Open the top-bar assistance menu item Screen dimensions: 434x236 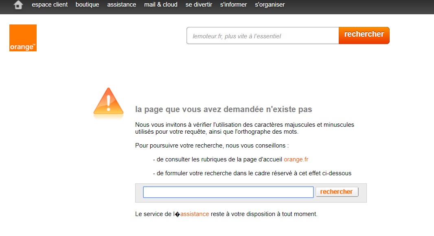click(x=121, y=5)
